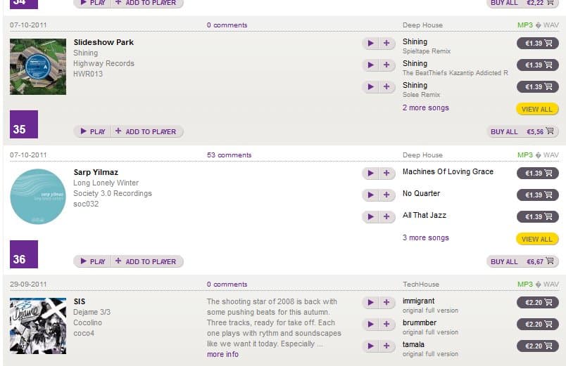
Task: Buy brummber track for €2.20
Action: (x=538, y=325)
